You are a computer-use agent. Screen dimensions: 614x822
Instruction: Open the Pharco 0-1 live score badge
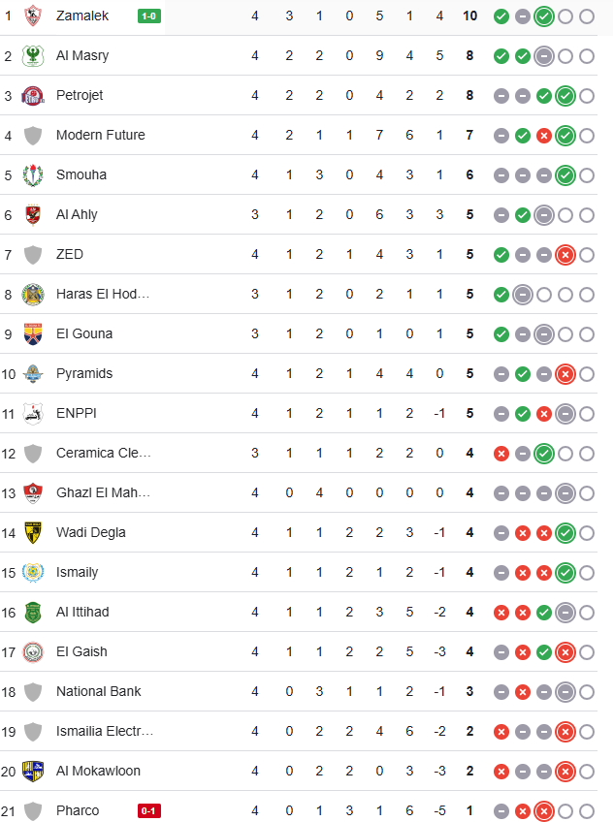pyautogui.click(x=149, y=810)
